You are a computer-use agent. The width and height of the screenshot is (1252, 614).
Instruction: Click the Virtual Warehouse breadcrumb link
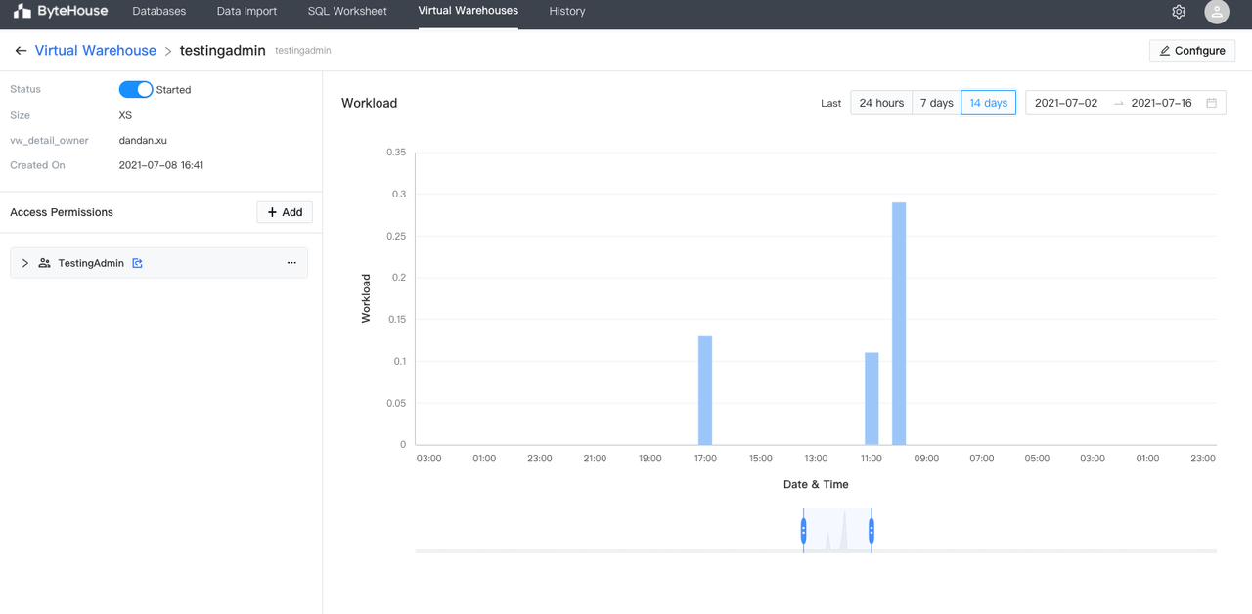coord(96,51)
